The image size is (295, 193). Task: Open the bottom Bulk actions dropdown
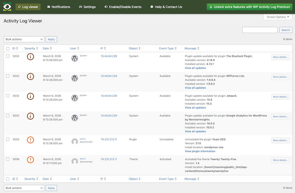point(24,188)
